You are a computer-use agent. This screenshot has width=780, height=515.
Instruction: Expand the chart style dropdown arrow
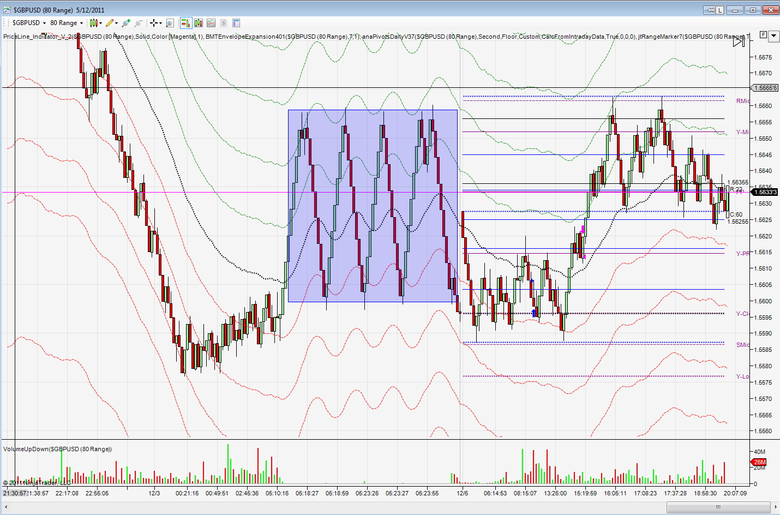pos(101,23)
